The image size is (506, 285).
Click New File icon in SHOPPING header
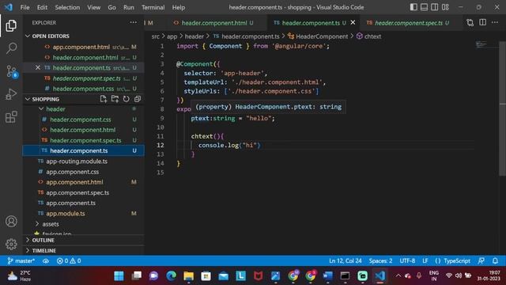coord(104,99)
